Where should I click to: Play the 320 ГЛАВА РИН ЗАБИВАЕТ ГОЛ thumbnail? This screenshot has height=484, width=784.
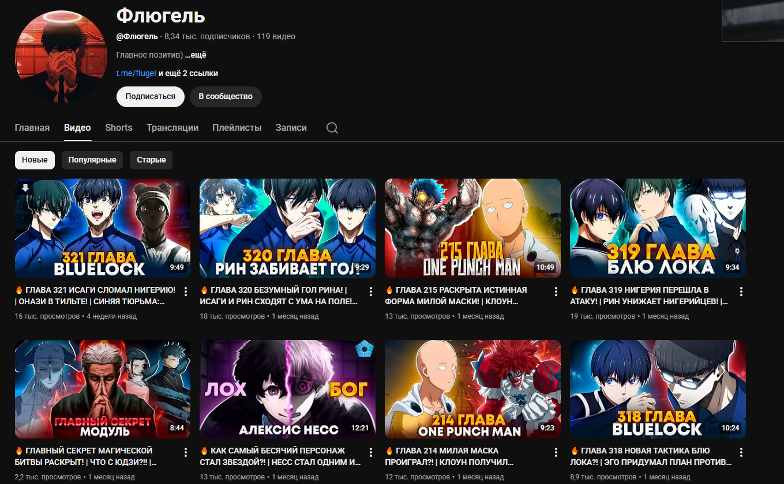(288, 228)
